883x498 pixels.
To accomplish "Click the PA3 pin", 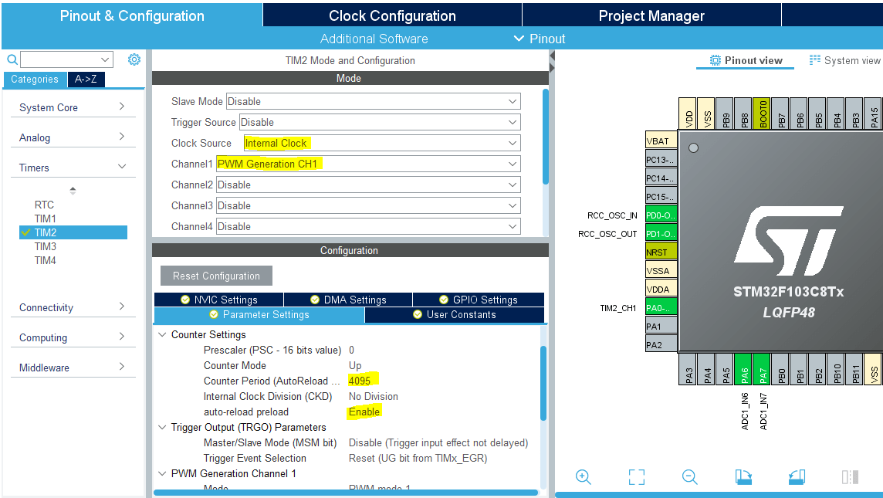I will [x=688, y=369].
